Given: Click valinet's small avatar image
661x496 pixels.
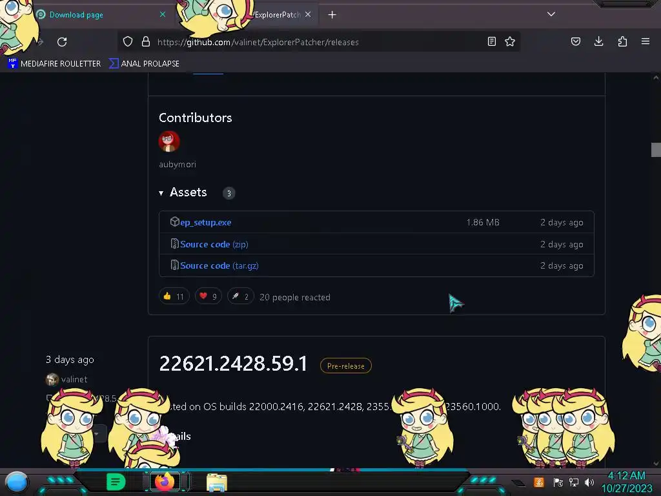Looking at the screenshot, I should [x=52, y=380].
